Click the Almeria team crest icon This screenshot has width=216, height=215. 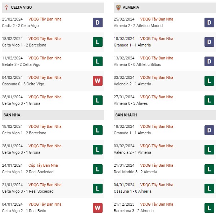tap(118, 8)
